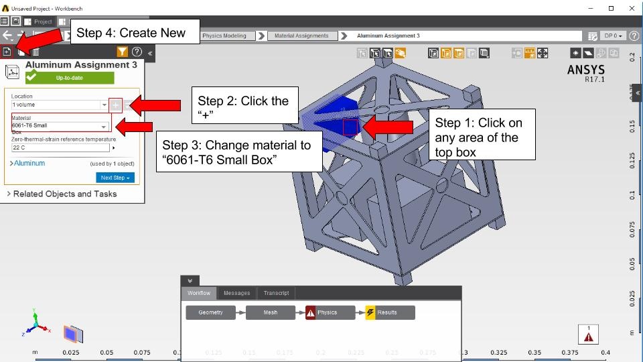The height and width of the screenshot is (362, 643).
Task: Click the arrow beside the 22 C field
Action: point(114,147)
